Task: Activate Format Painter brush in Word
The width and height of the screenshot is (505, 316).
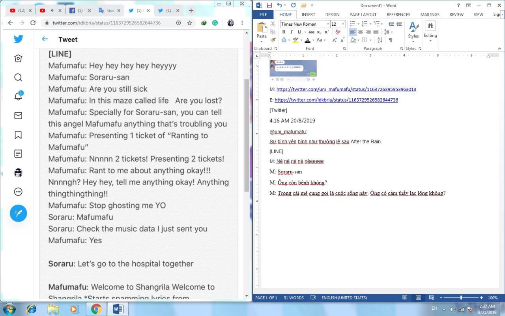Action: click(x=273, y=40)
